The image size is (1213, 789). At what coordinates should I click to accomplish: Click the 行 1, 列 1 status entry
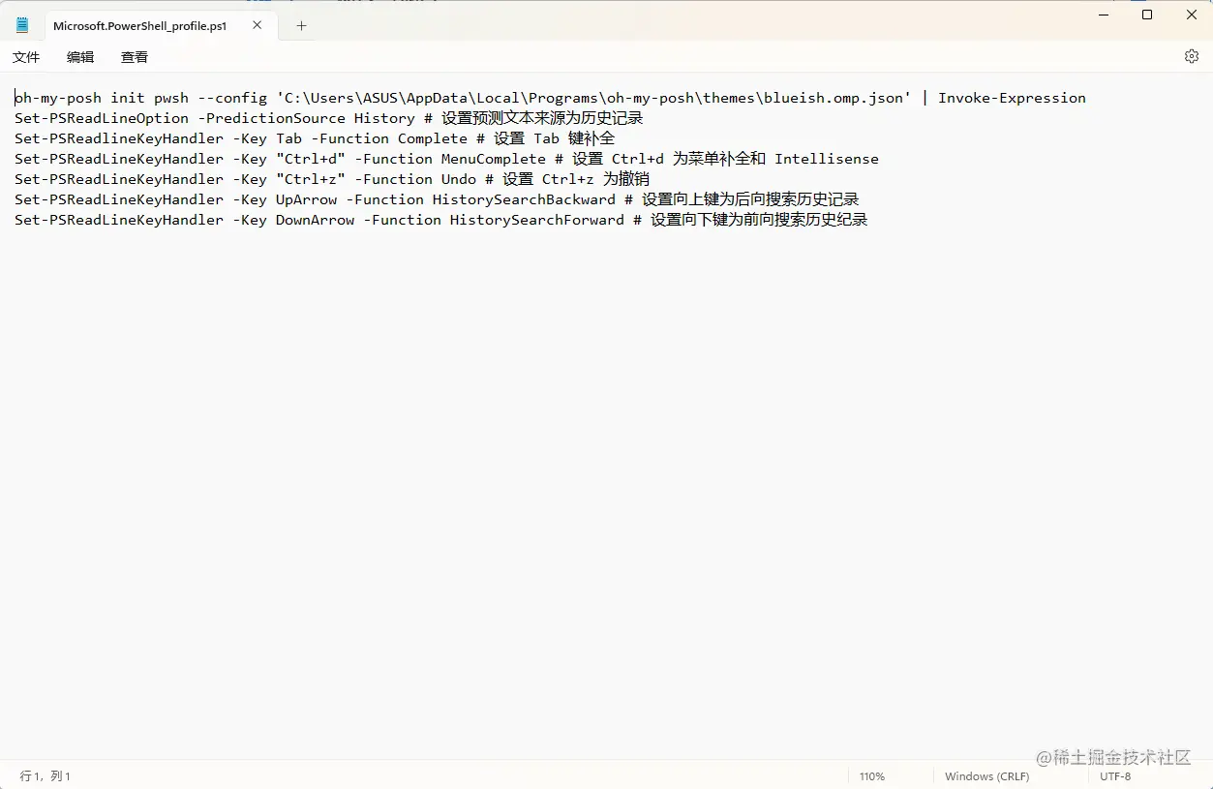45,776
